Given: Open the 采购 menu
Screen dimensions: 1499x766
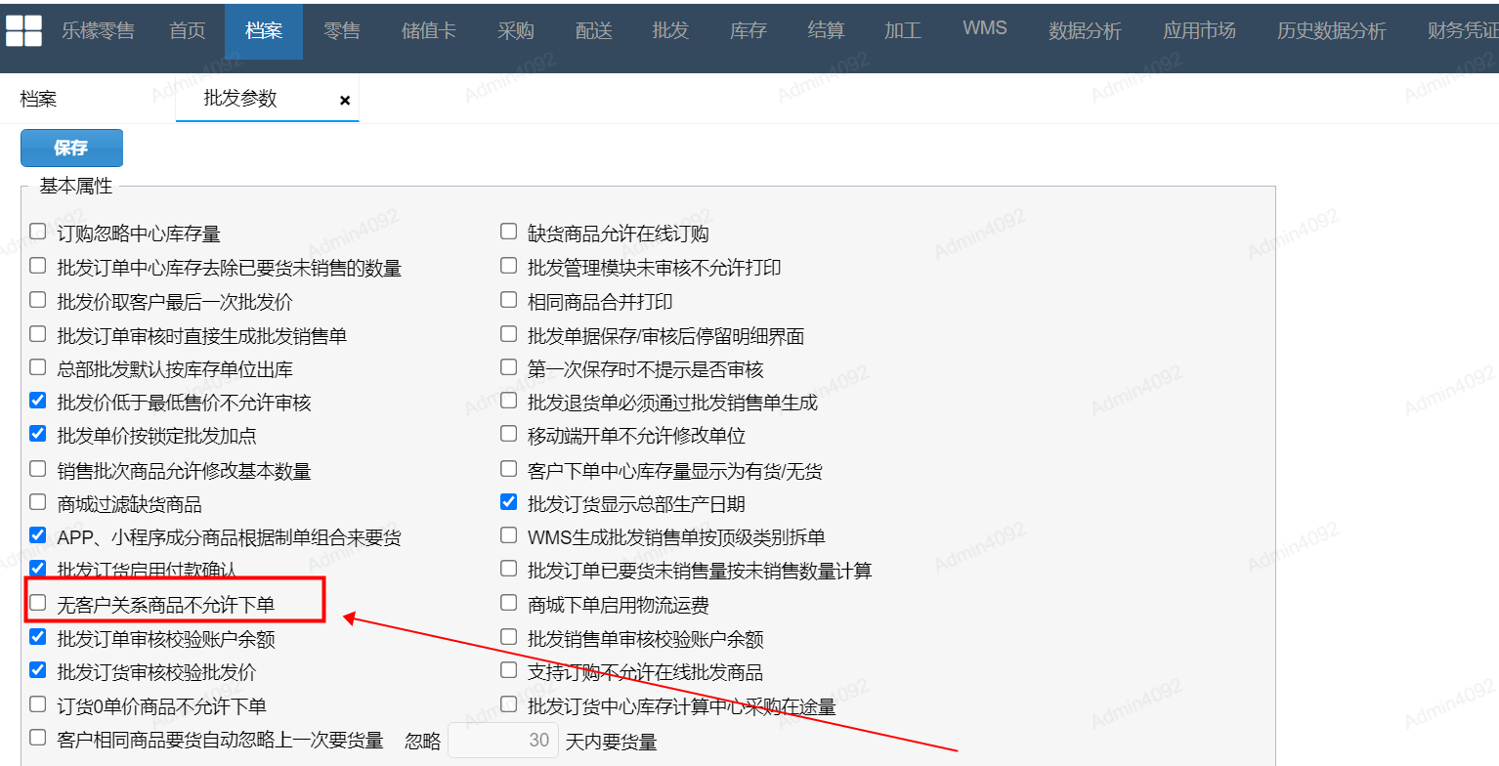Looking at the screenshot, I should tap(516, 31).
